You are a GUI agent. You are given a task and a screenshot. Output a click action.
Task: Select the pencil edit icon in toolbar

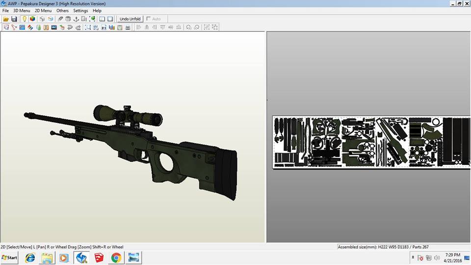point(60,19)
